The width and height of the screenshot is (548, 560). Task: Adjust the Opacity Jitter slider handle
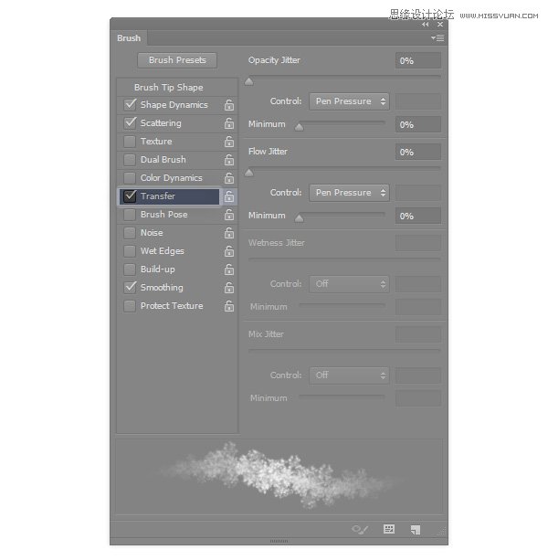248,81
